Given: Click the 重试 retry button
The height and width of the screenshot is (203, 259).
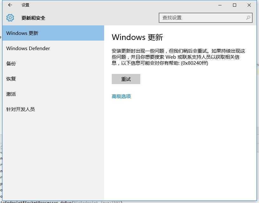Looking at the screenshot, I should [126, 79].
